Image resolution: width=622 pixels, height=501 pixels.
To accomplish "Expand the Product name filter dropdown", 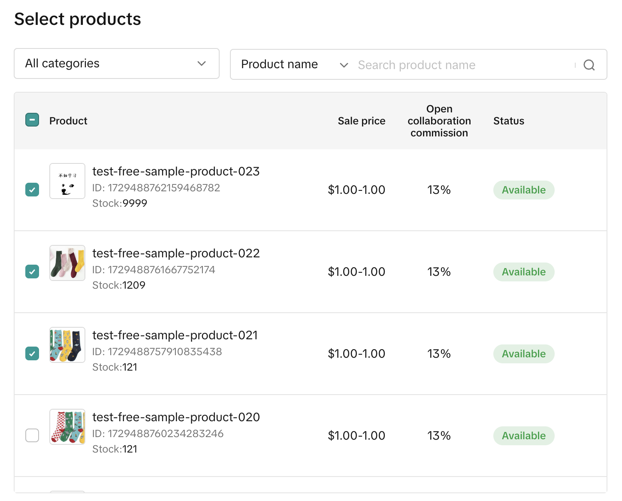I will click(x=294, y=65).
